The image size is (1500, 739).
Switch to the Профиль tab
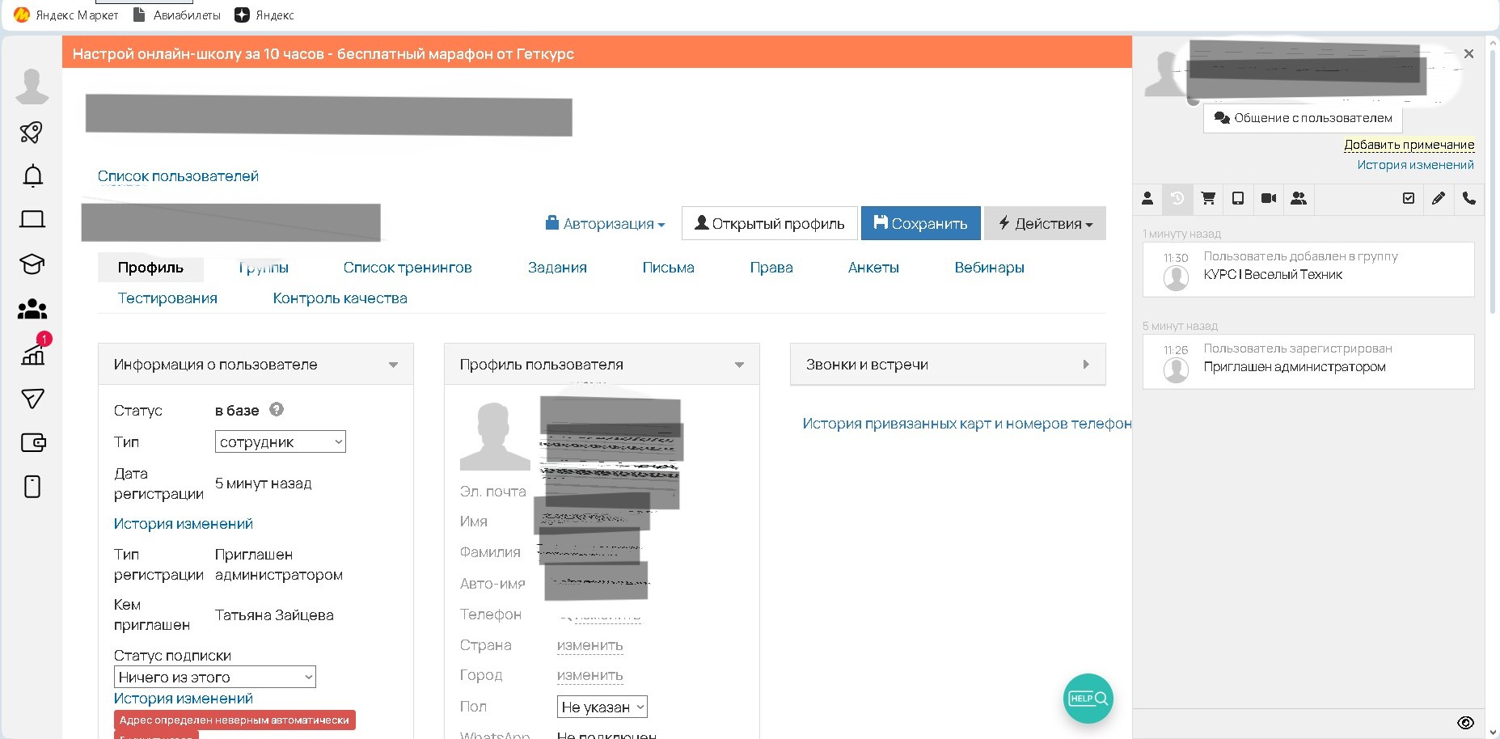[x=150, y=268]
